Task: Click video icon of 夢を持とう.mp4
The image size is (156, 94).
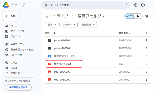Action: click(x=50, y=64)
